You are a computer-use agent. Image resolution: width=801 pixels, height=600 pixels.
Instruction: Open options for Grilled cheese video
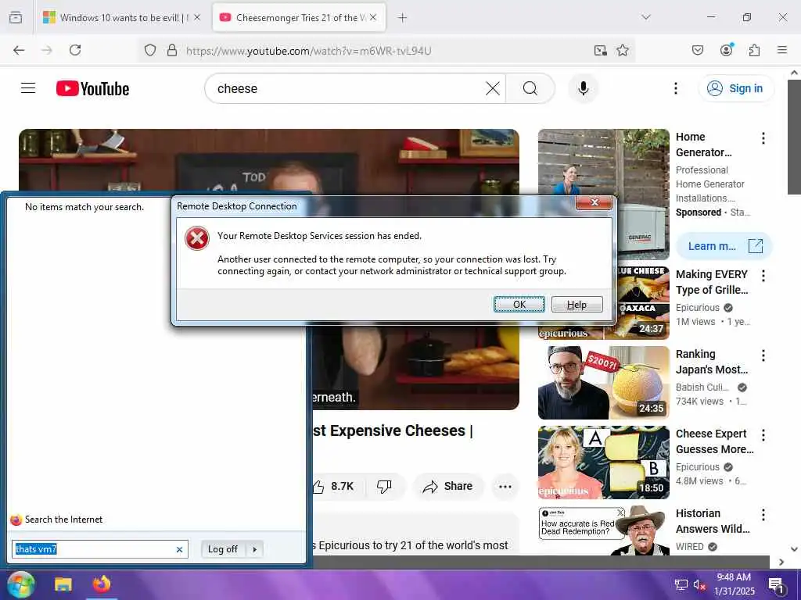(763, 276)
